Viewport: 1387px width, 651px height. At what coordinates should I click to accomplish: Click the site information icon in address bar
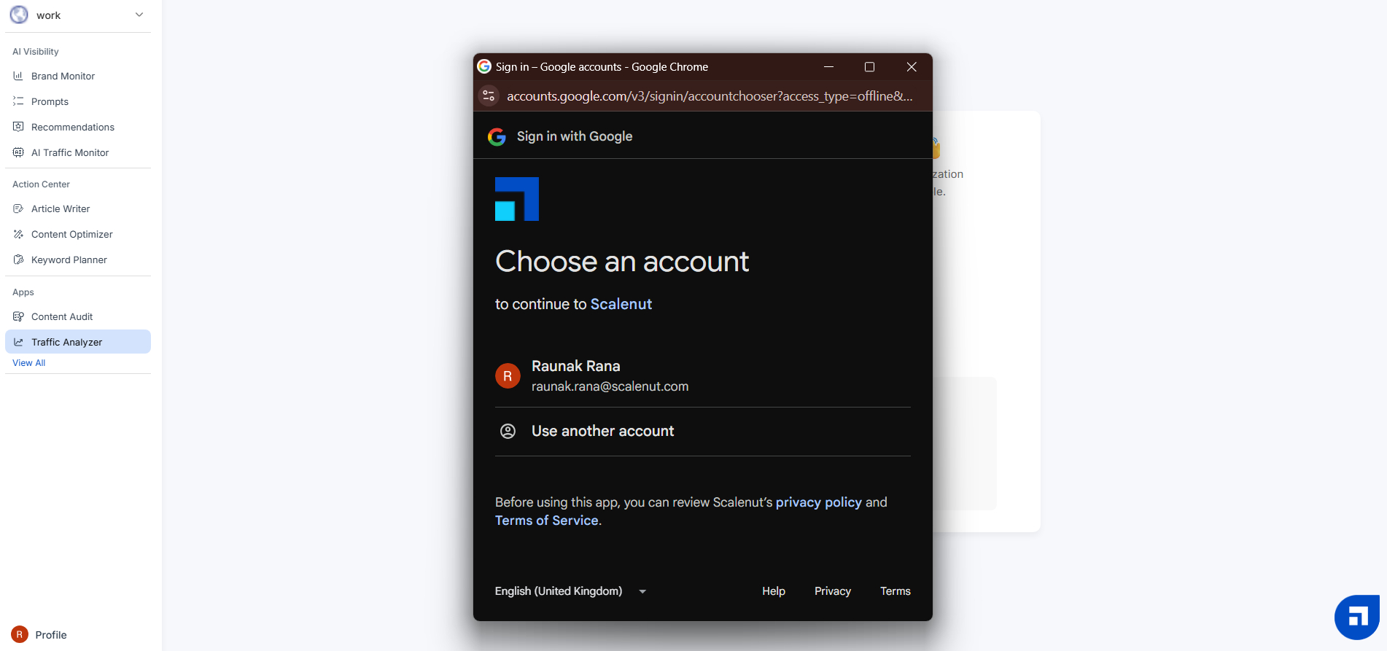(489, 95)
